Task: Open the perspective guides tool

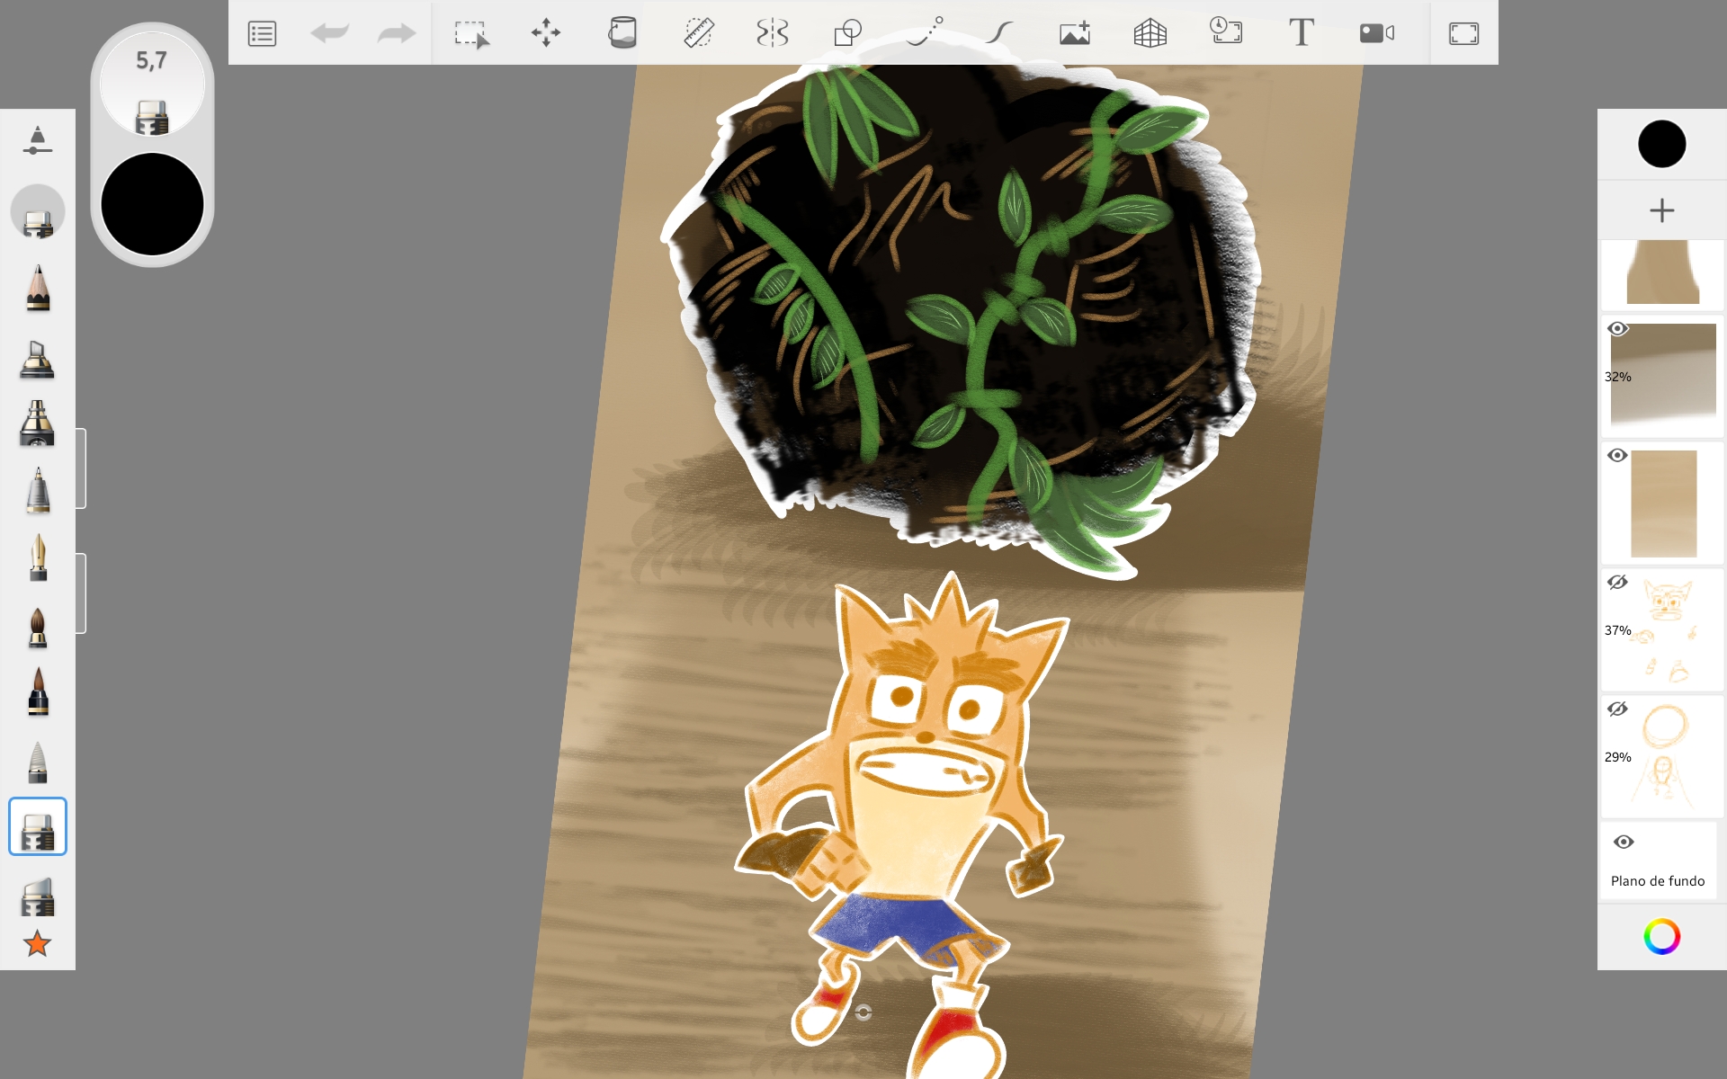Action: (1150, 33)
